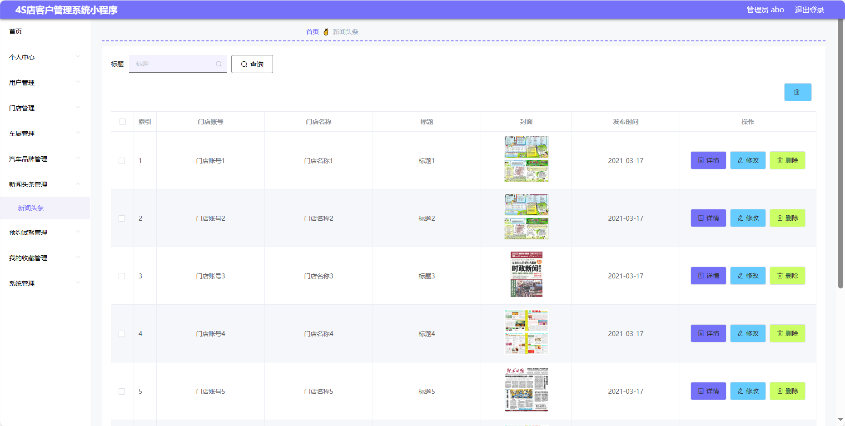This screenshot has height=426, width=845.
Task: Expand the 门店管理 sidebar menu
Action: [45, 108]
